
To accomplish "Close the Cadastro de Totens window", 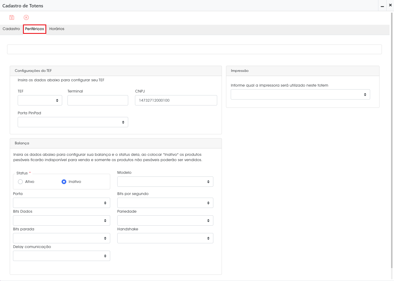I will (390, 5).
